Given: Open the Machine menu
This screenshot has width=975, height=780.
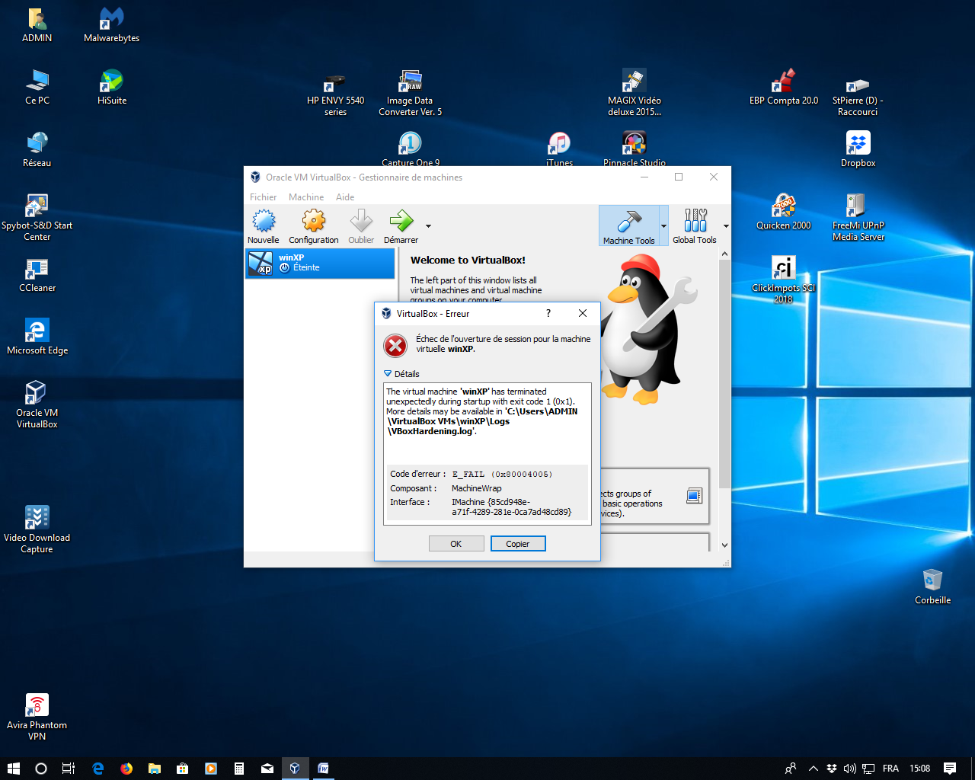Looking at the screenshot, I should pyautogui.click(x=306, y=197).
